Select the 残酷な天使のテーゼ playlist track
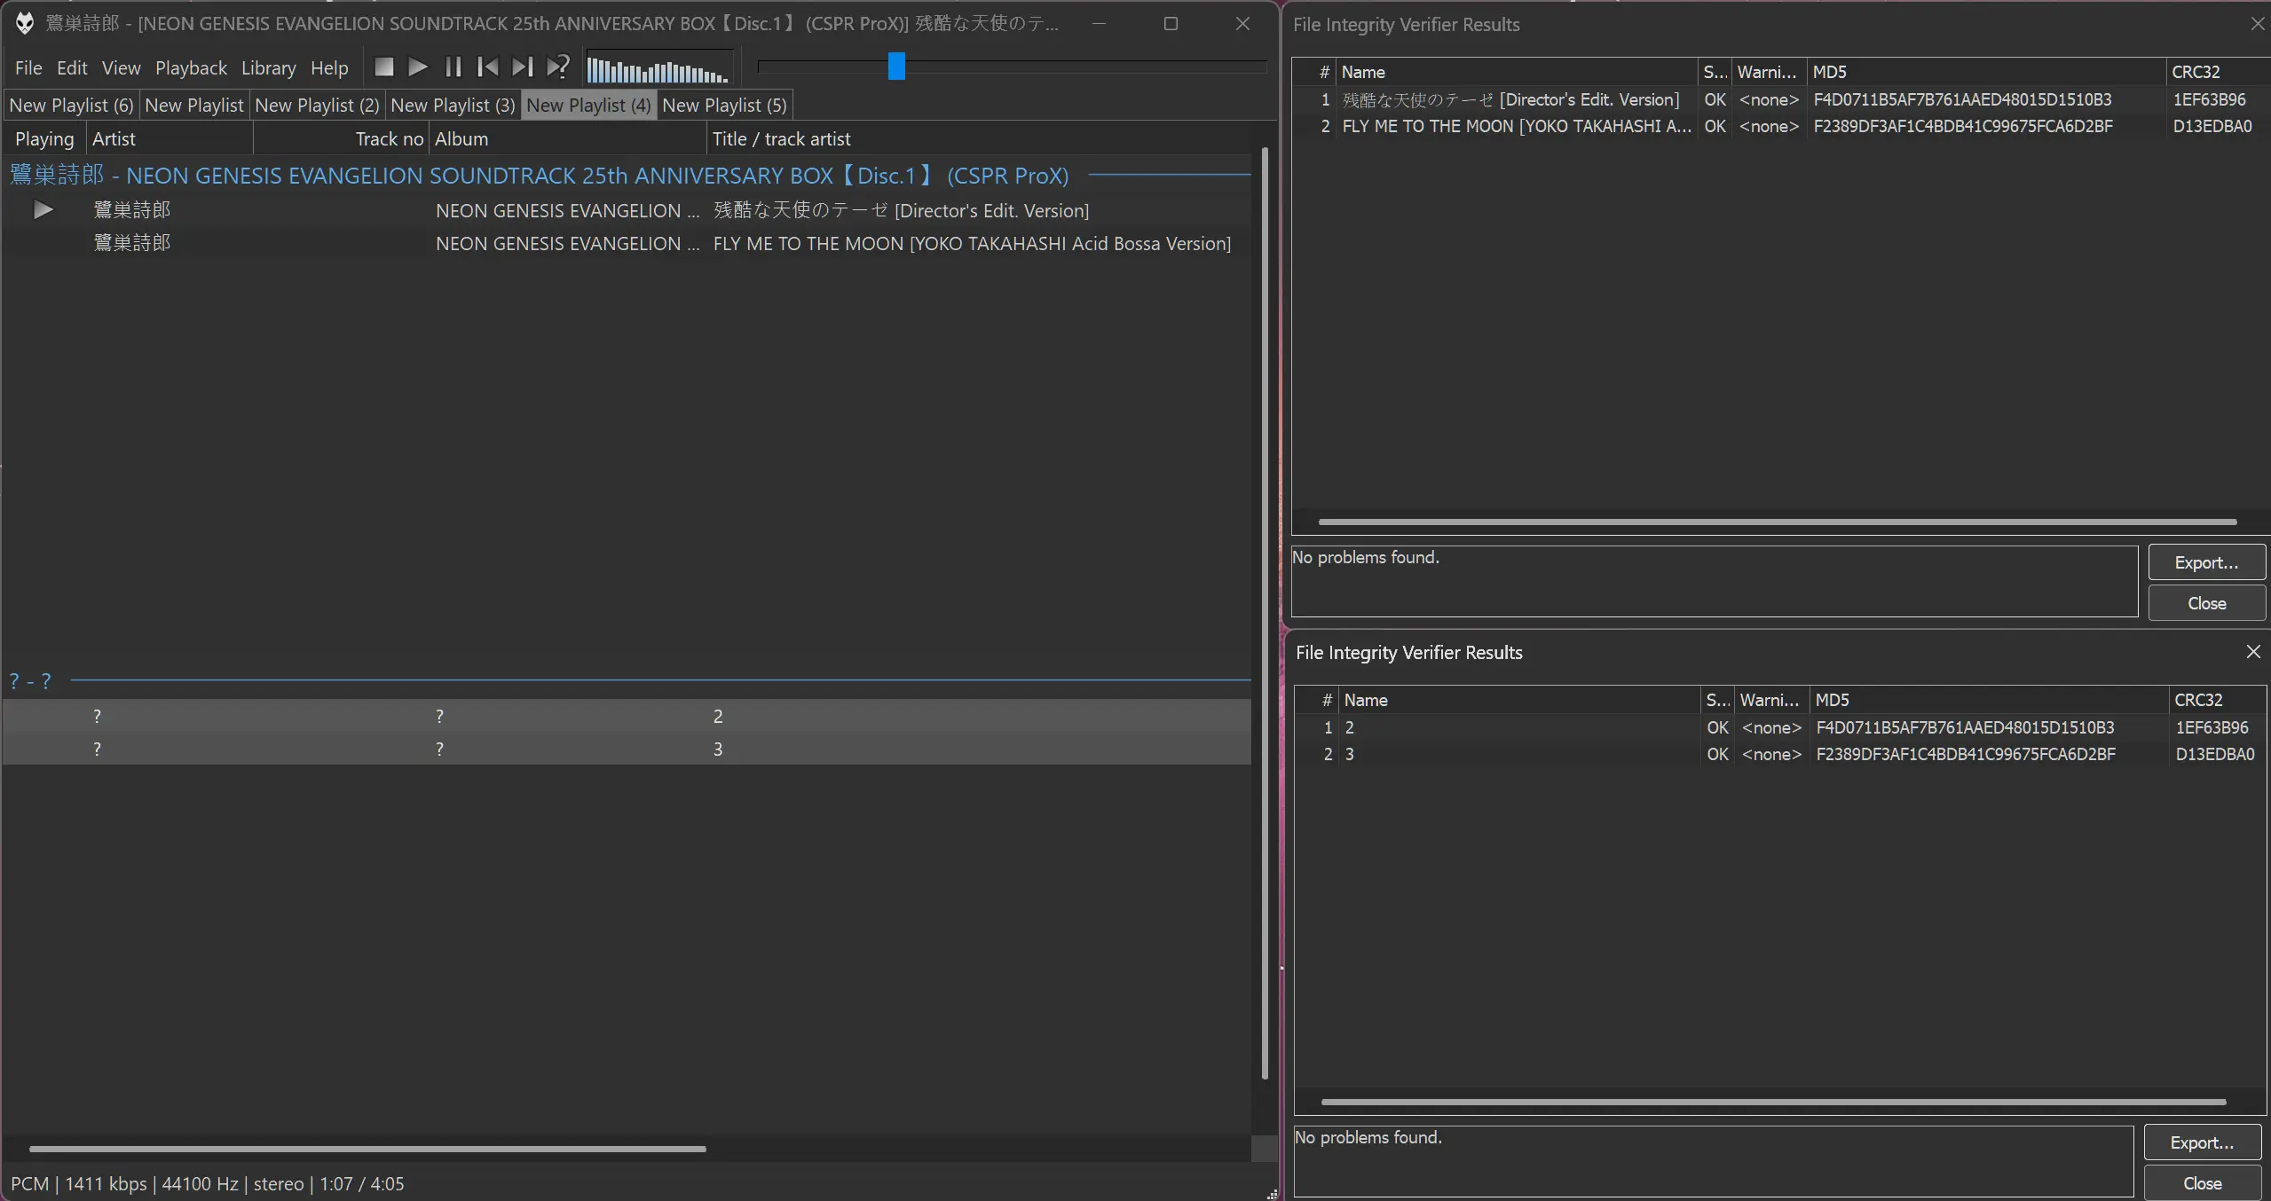This screenshot has height=1201, width=2271. point(627,211)
